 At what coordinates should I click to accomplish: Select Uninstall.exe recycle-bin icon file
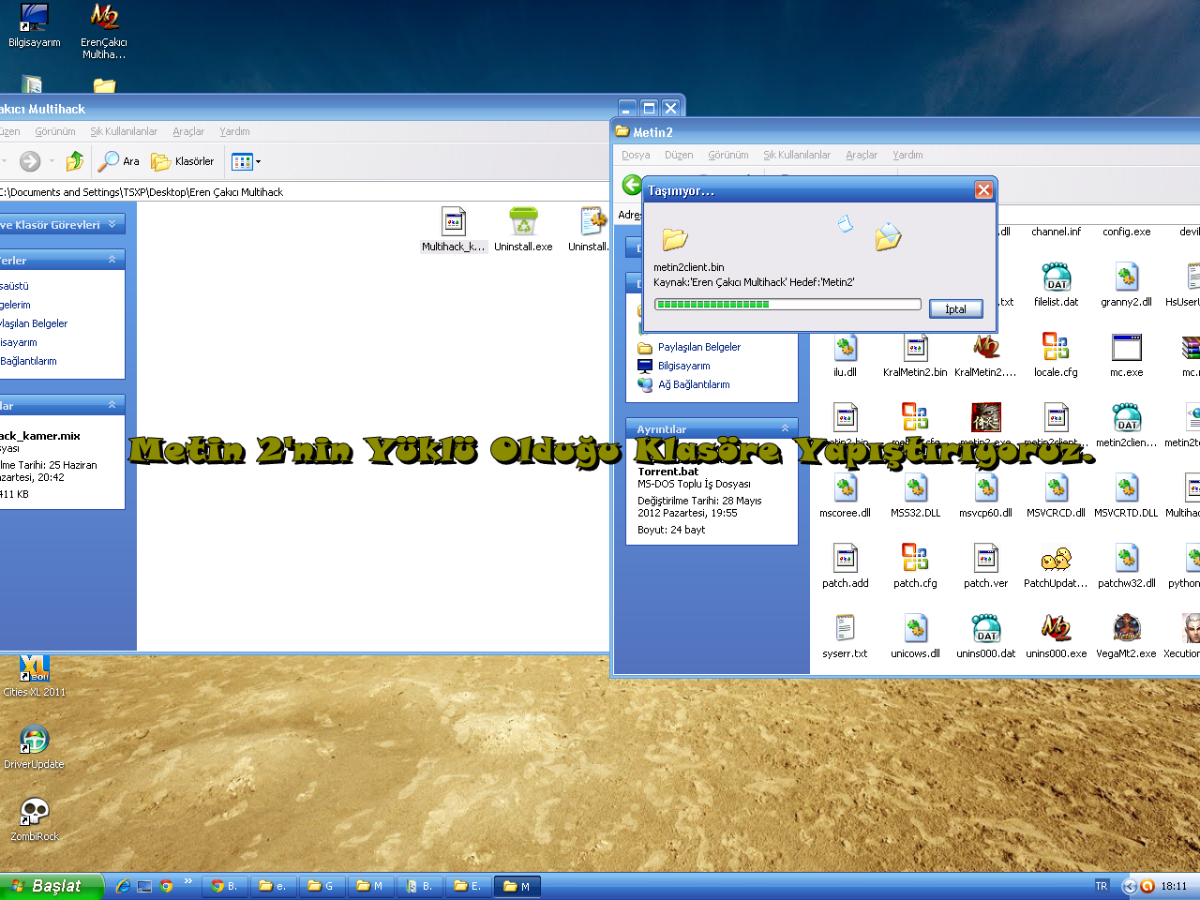click(x=523, y=230)
